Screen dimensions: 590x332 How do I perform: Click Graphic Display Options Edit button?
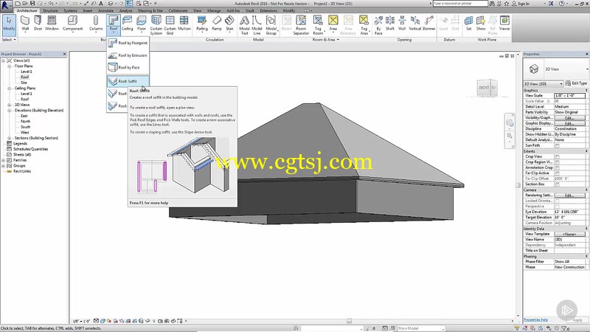[569, 123]
